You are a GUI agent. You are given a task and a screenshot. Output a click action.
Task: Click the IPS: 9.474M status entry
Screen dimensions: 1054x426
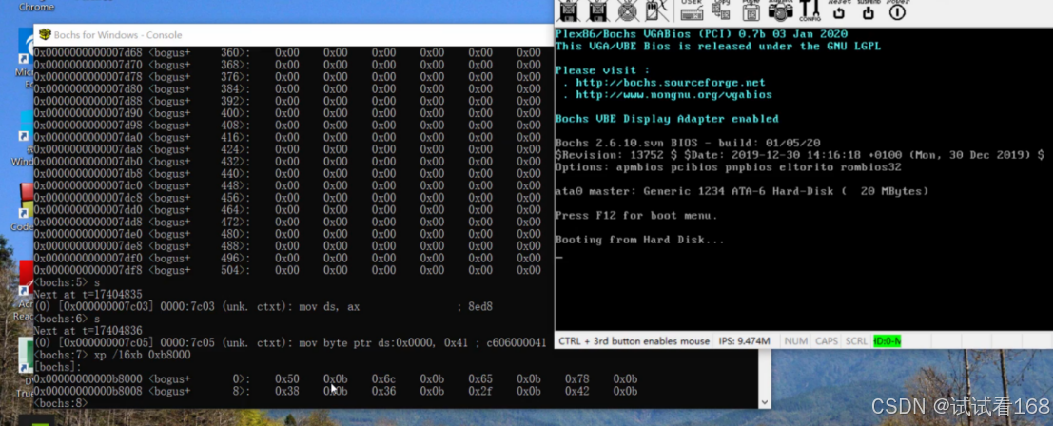[745, 341]
